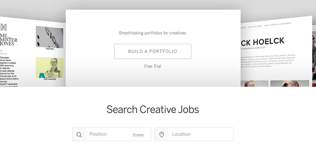Click the Hoelck portfolio title
Image resolution: width=316 pixels, height=153 pixels.
[x=262, y=42]
